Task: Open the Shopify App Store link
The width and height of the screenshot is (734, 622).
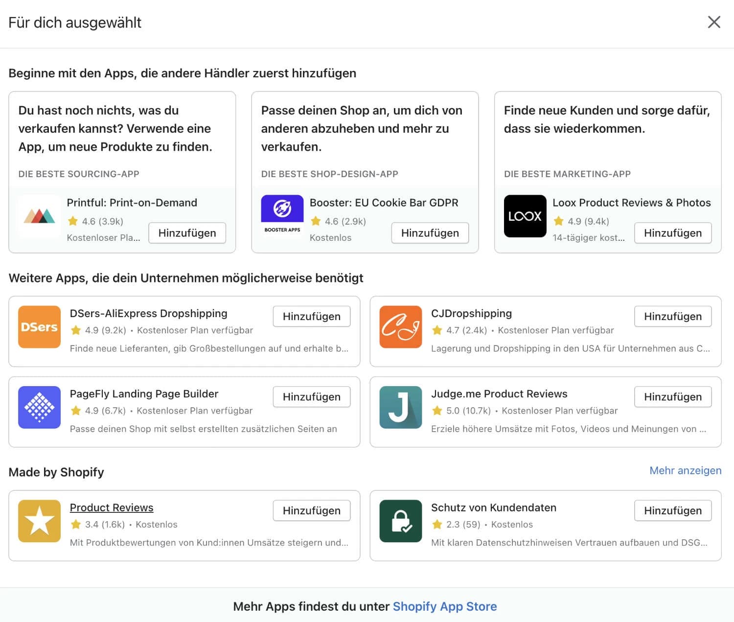Action: 444,606
